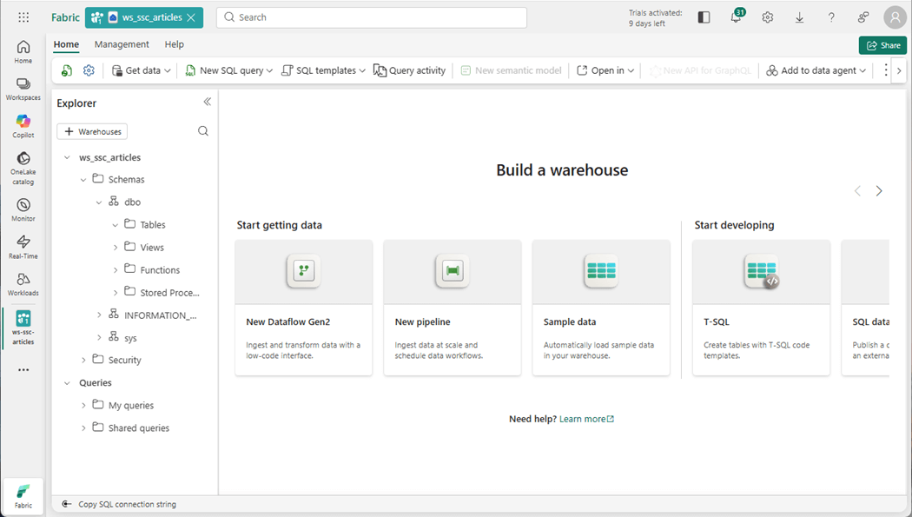Screen dimensions: 912x517
Task: Open settings gear in top bar
Action: [768, 17]
